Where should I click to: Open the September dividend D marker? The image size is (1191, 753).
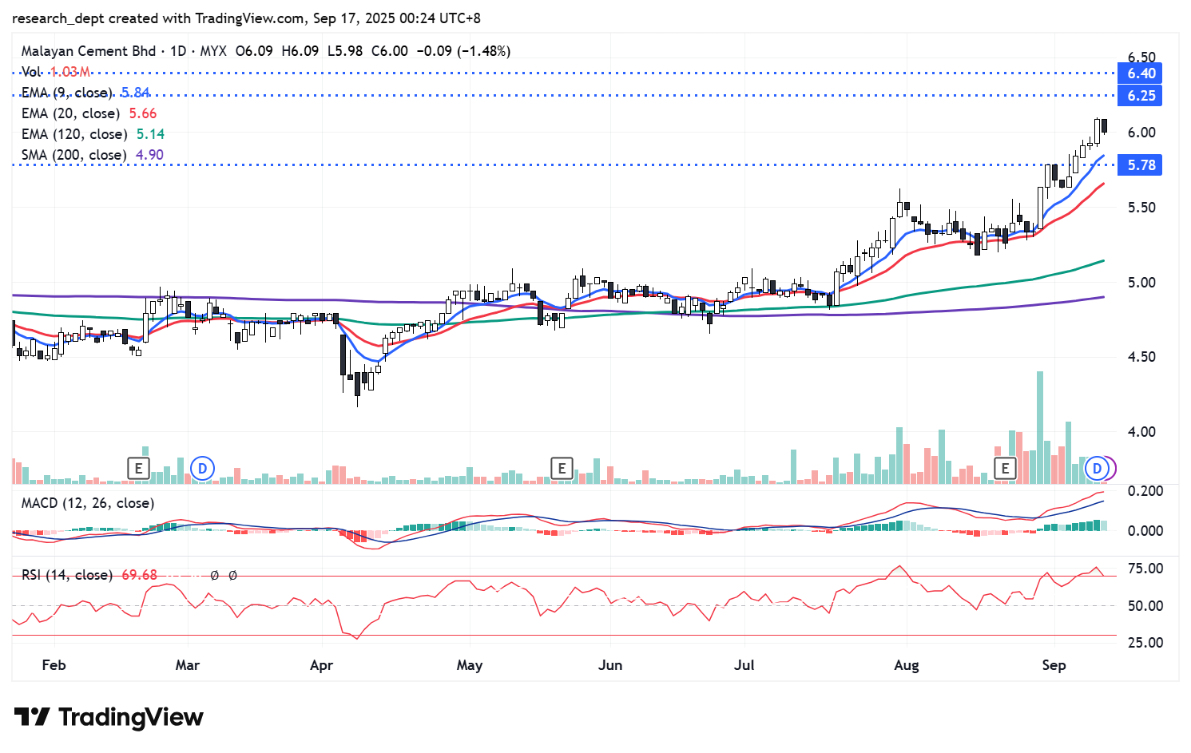1097,468
